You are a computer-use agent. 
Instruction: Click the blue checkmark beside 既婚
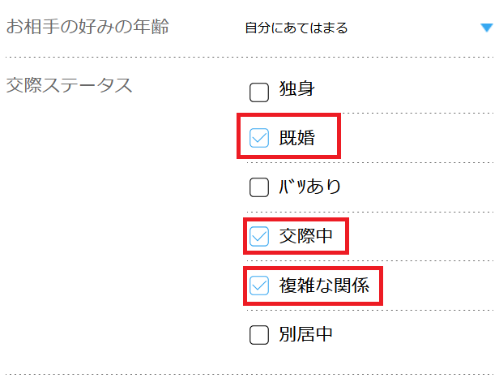[259, 139]
